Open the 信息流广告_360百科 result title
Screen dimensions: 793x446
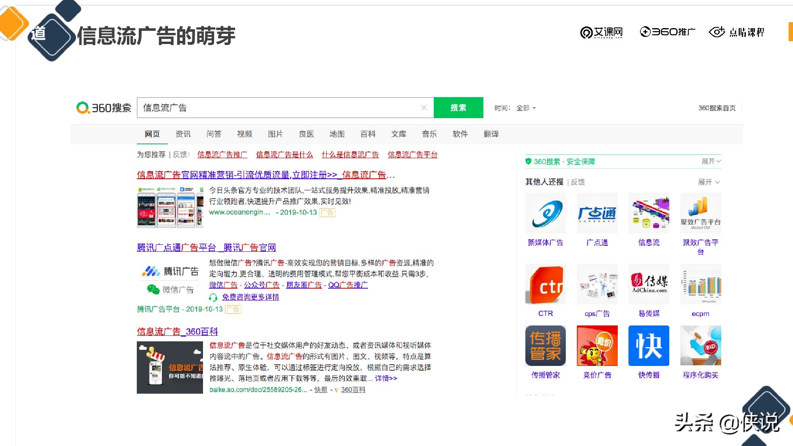178,331
